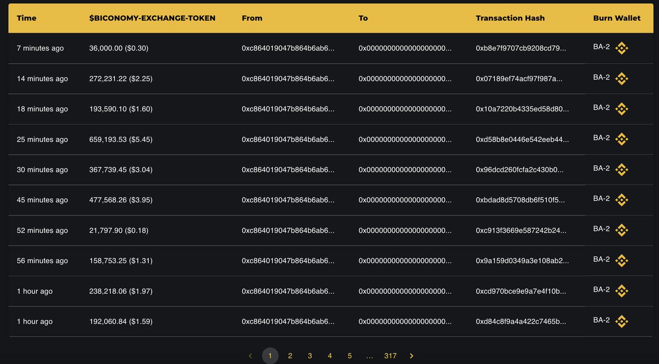Go to next page arrow
The height and width of the screenshot is (364, 659).
pos(412,356)
